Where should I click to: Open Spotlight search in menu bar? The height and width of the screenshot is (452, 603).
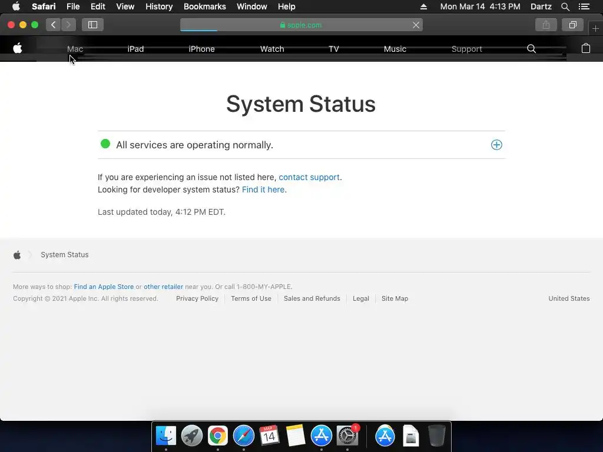click(565, 6)
